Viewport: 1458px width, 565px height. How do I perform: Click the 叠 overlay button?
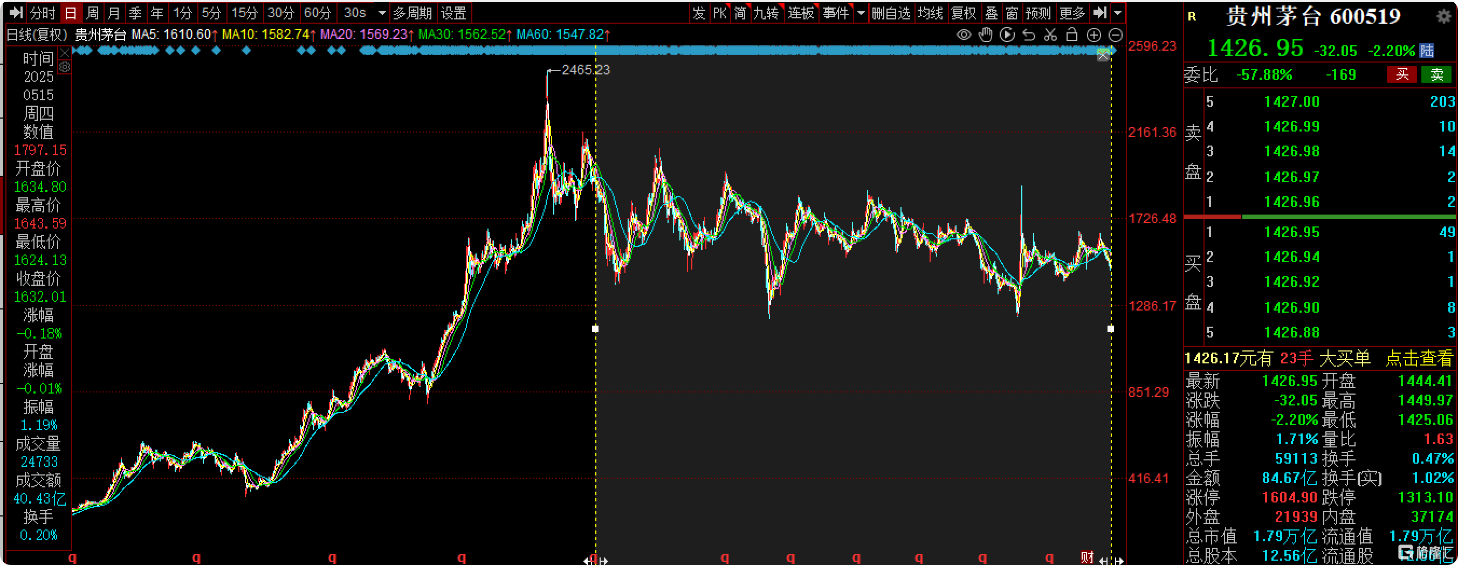(x=991, y=12)
